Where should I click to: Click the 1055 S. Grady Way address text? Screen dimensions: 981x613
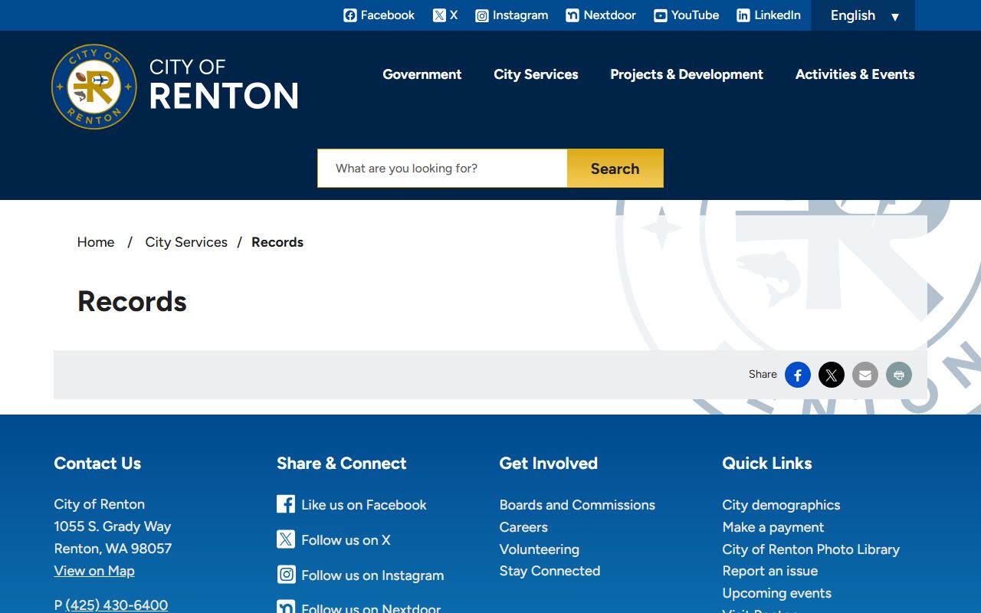click(113, 526)
